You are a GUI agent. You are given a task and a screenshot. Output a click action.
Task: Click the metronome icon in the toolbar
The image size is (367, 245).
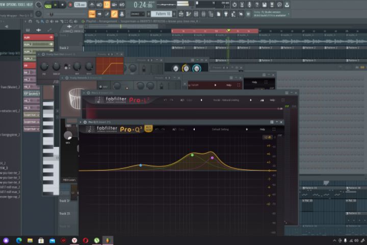[92, 5]
